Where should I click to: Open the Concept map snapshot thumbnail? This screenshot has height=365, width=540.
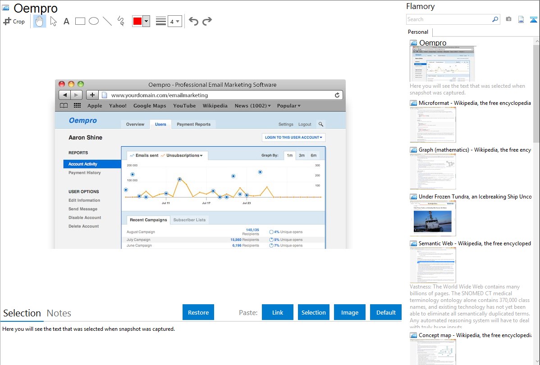(433, 352)
